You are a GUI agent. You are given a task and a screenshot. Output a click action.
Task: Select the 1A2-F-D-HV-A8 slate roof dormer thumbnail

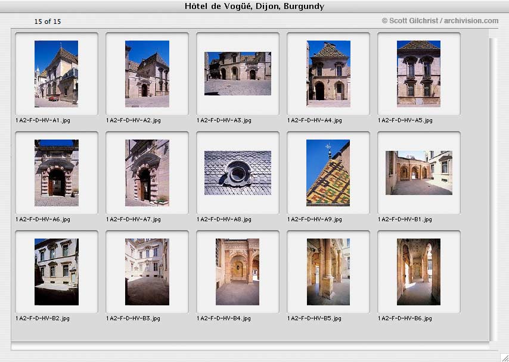click(238, 173)
